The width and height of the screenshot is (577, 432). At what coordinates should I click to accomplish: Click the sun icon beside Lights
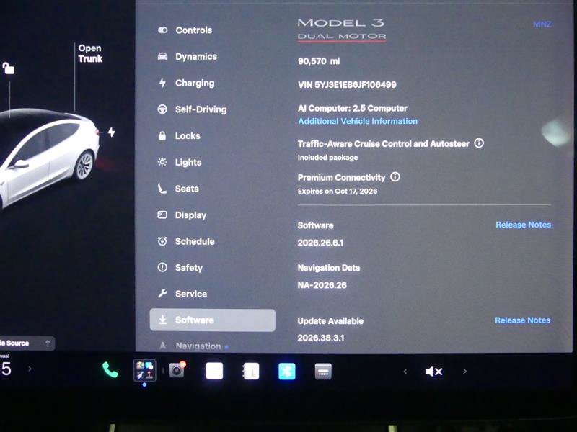162,162
